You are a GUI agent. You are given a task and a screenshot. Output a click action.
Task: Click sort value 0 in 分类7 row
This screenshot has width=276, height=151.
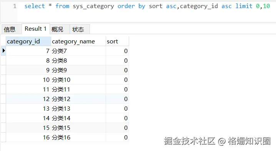tap(117, 51)
